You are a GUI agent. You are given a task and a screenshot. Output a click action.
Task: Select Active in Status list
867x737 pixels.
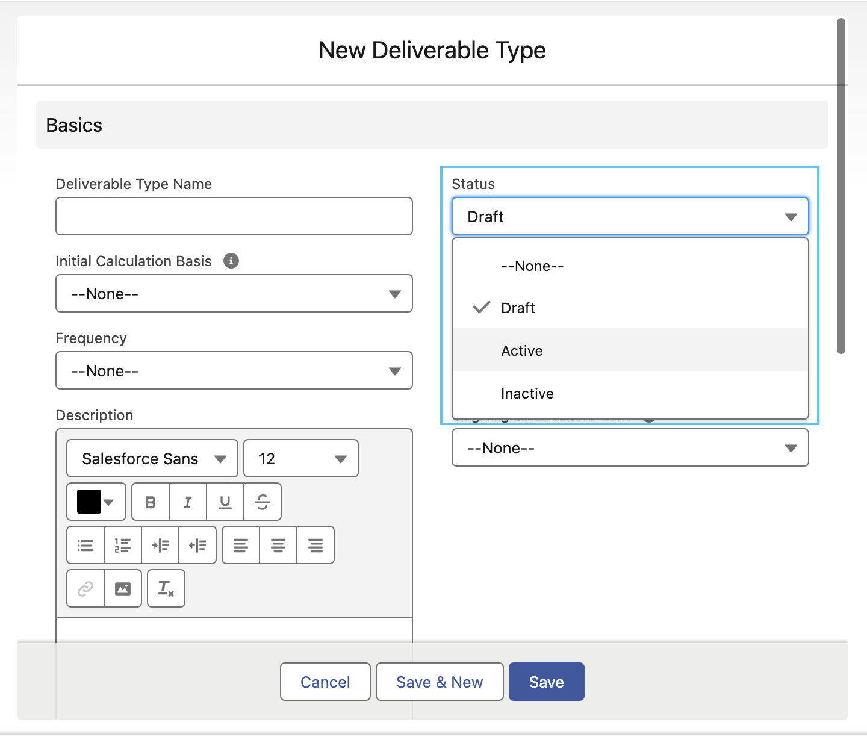(630, 350)
